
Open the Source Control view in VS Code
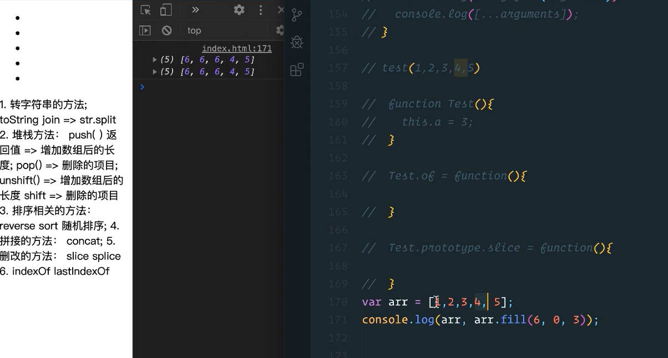pyautogui.click(x=297, y=15)
